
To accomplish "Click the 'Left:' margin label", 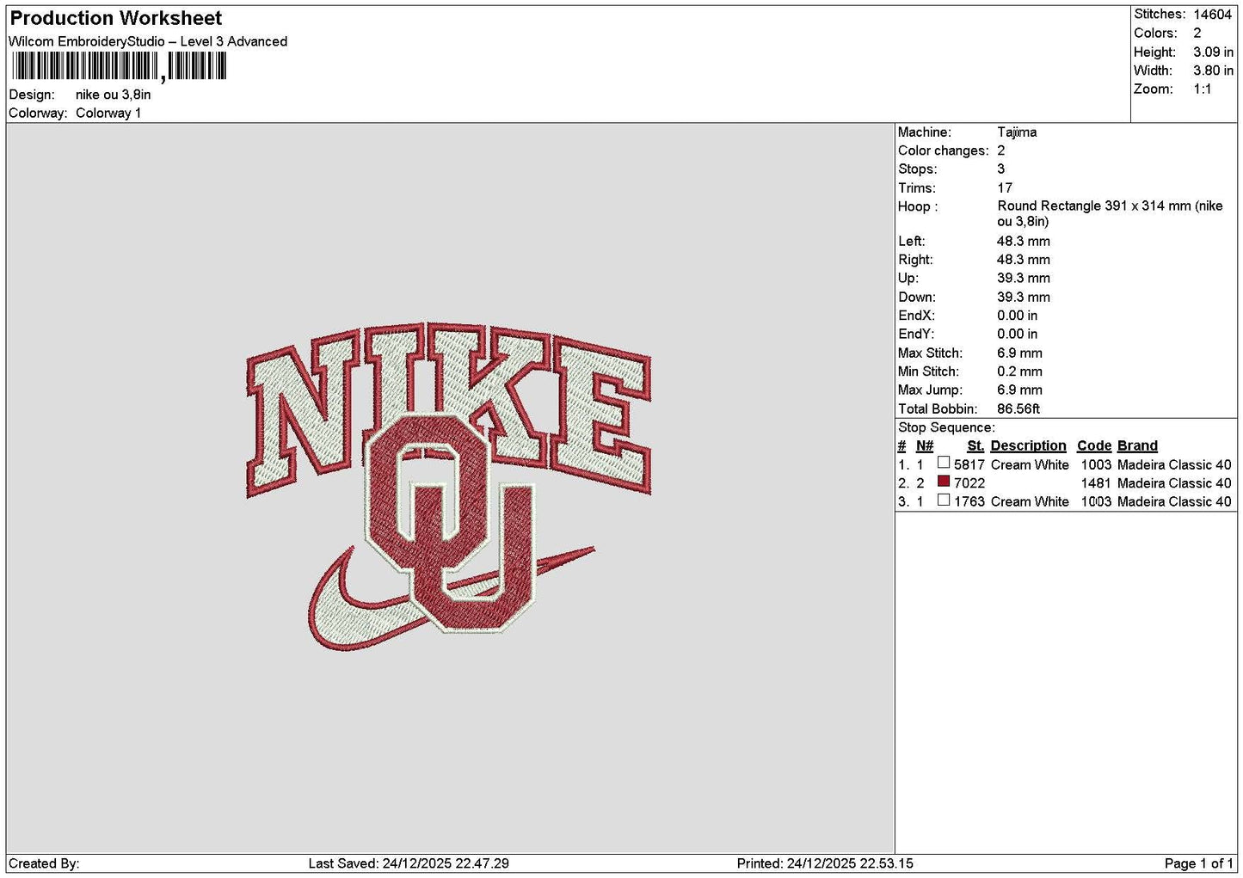I will click(x=912, y=242).
